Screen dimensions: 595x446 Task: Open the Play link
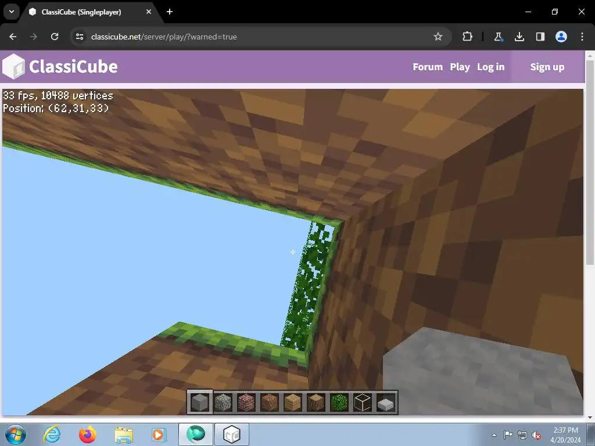(460, 67)
